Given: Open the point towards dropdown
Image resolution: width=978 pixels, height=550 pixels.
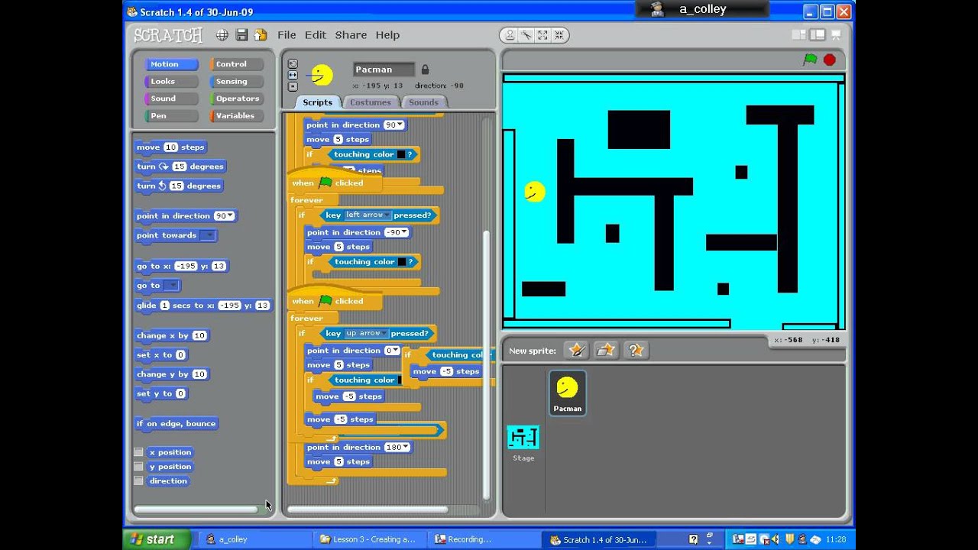Looking at the screenshot, I should click(x=208, y=235).
